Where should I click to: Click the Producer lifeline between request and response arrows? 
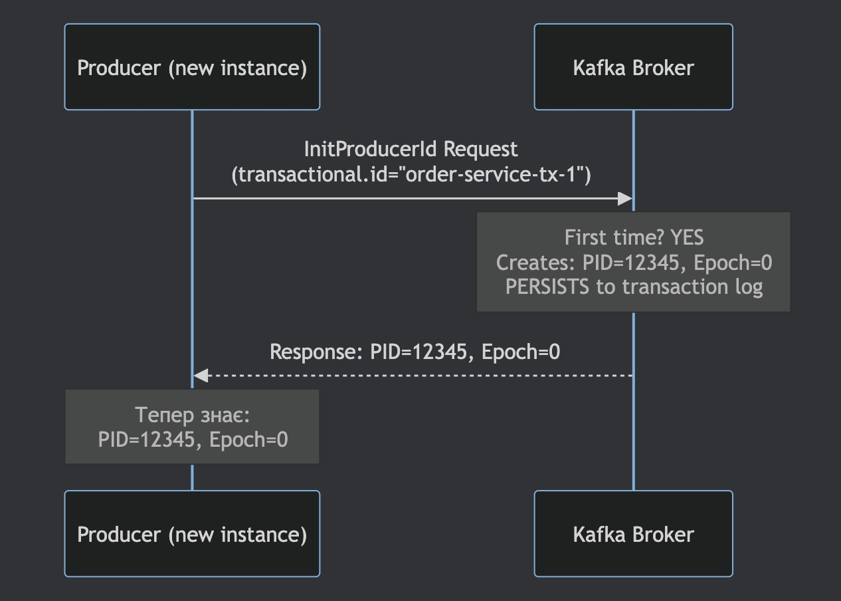pyautogui.click(x=192, y=286)
